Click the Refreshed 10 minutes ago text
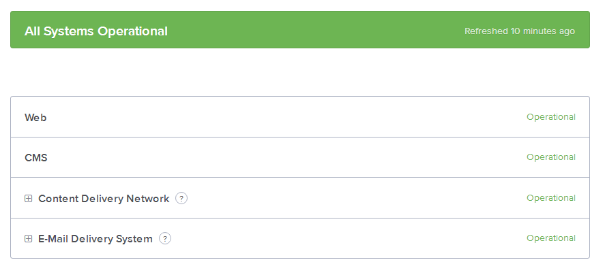Image resolution: width=605 pixels, height=275 pixels. click(519, 31)
